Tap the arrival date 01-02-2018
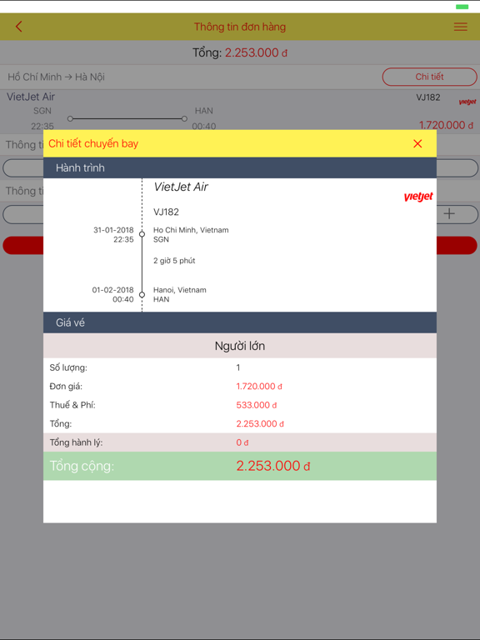The width and height of the screenshot is (480, 640). (x=112, y=290)
